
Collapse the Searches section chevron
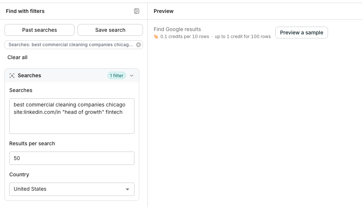(x=132, y=75)
